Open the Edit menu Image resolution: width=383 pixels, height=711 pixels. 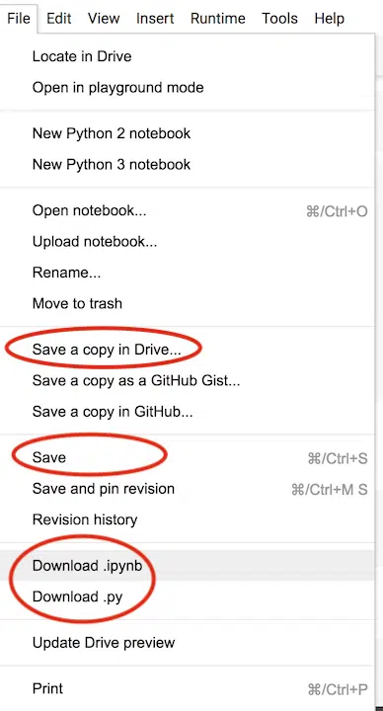pos(59,18)
